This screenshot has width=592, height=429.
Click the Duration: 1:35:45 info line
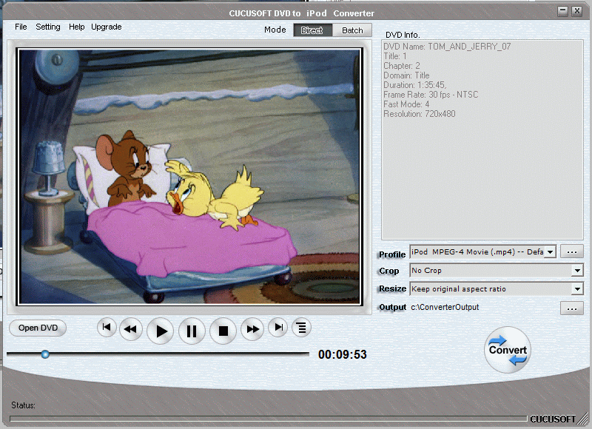pyautogui.click(x=414, y=85)
